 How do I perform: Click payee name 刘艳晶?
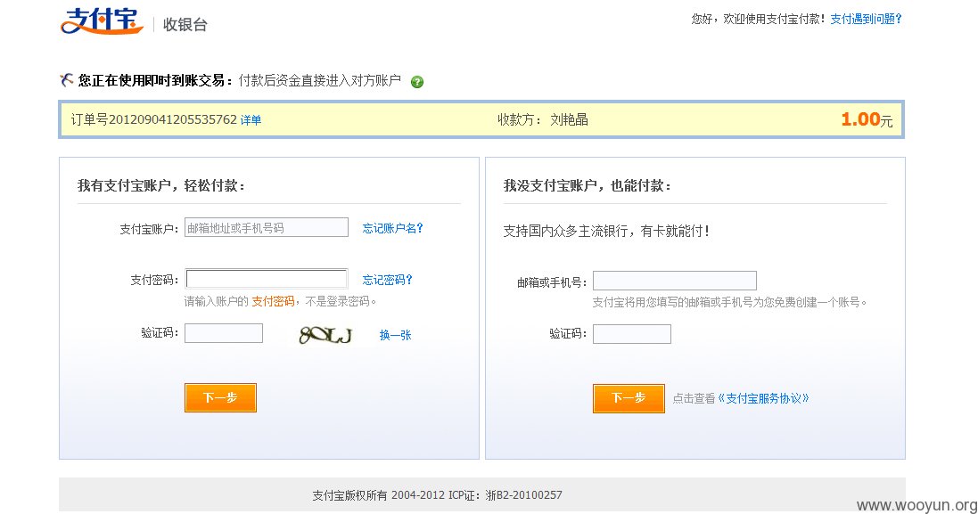pos(569,119)
